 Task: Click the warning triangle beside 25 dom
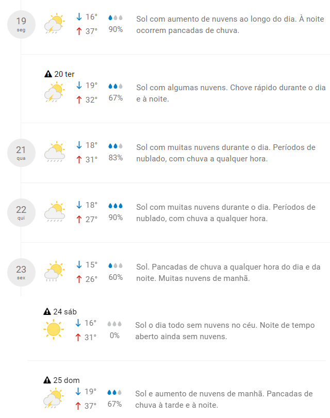coord(48,380)
